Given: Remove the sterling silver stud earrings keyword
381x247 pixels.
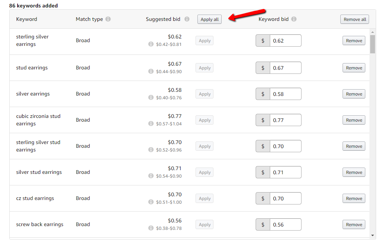Looking at the screenshot, I should pos(354,146).
